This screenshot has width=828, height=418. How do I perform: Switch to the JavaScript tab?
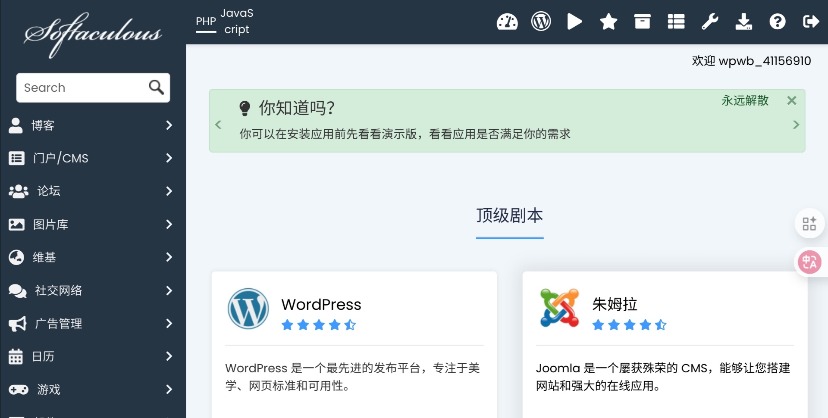237,22
